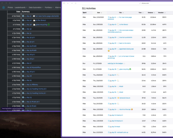The width and height of the screenshot is (173, 138).
Task: Sort activities by the Distance column
Action: coord(151,12)
